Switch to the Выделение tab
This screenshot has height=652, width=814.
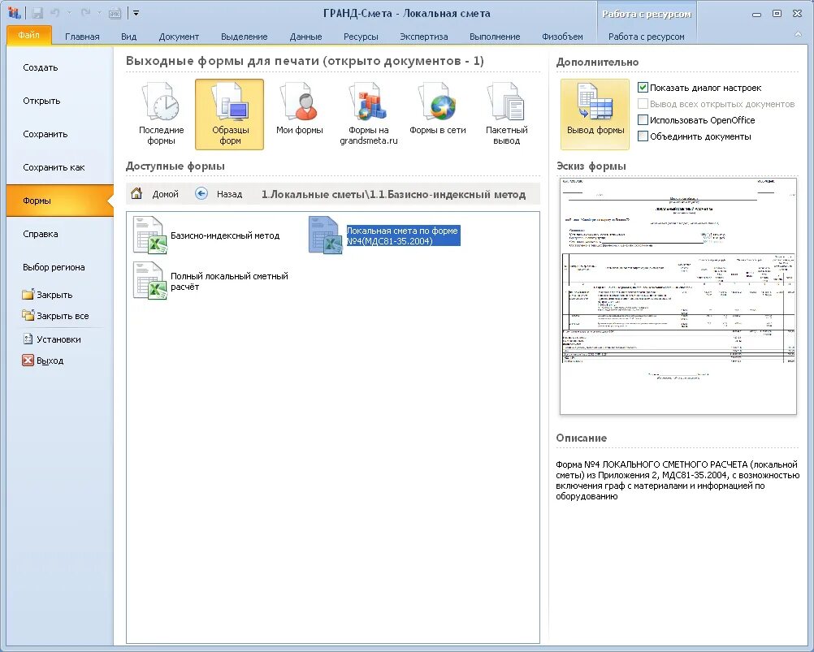click(x=244, y=37)
